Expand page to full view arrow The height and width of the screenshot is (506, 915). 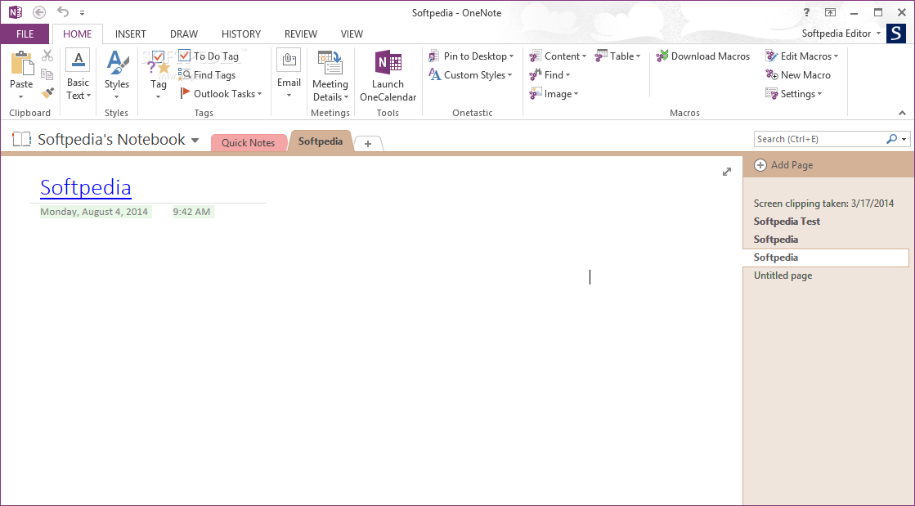click(x=726, y=172)
